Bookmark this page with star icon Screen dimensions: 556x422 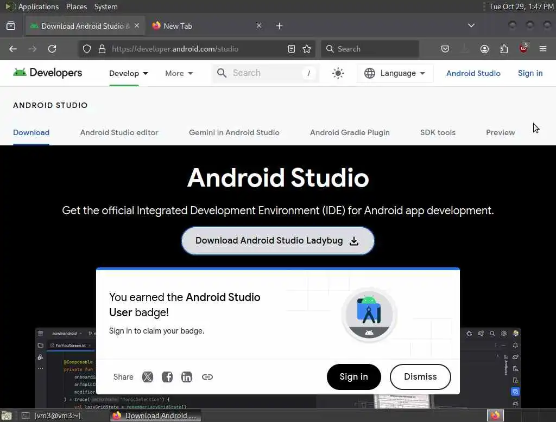(307, 49)
